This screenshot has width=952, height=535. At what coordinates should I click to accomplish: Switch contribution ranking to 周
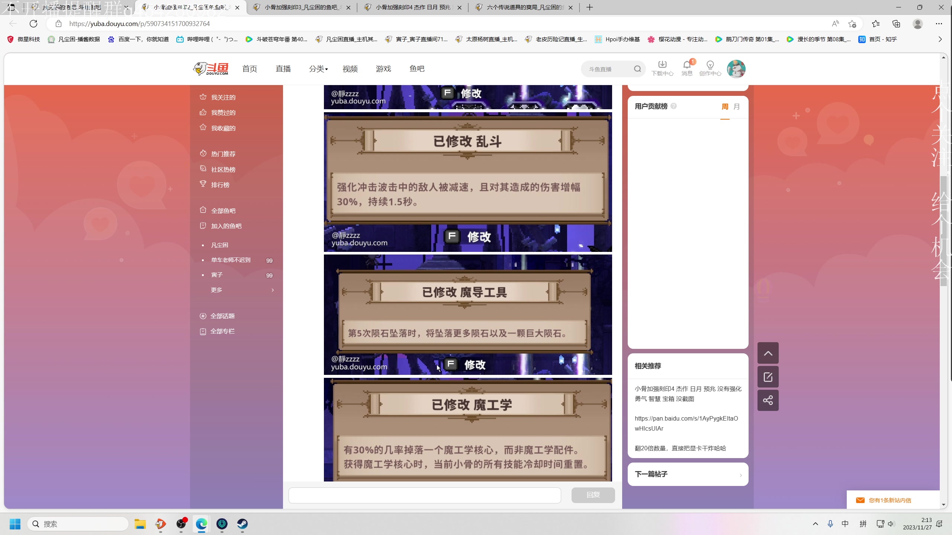click(725, 107)
